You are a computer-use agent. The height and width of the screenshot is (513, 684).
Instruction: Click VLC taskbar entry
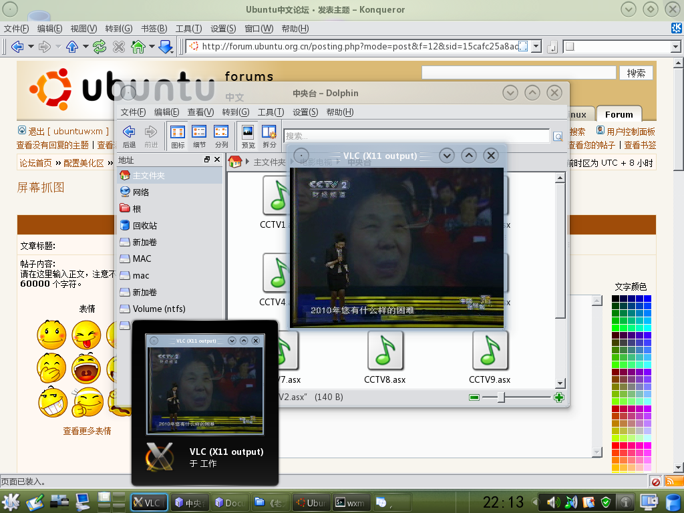pos(149,502)
